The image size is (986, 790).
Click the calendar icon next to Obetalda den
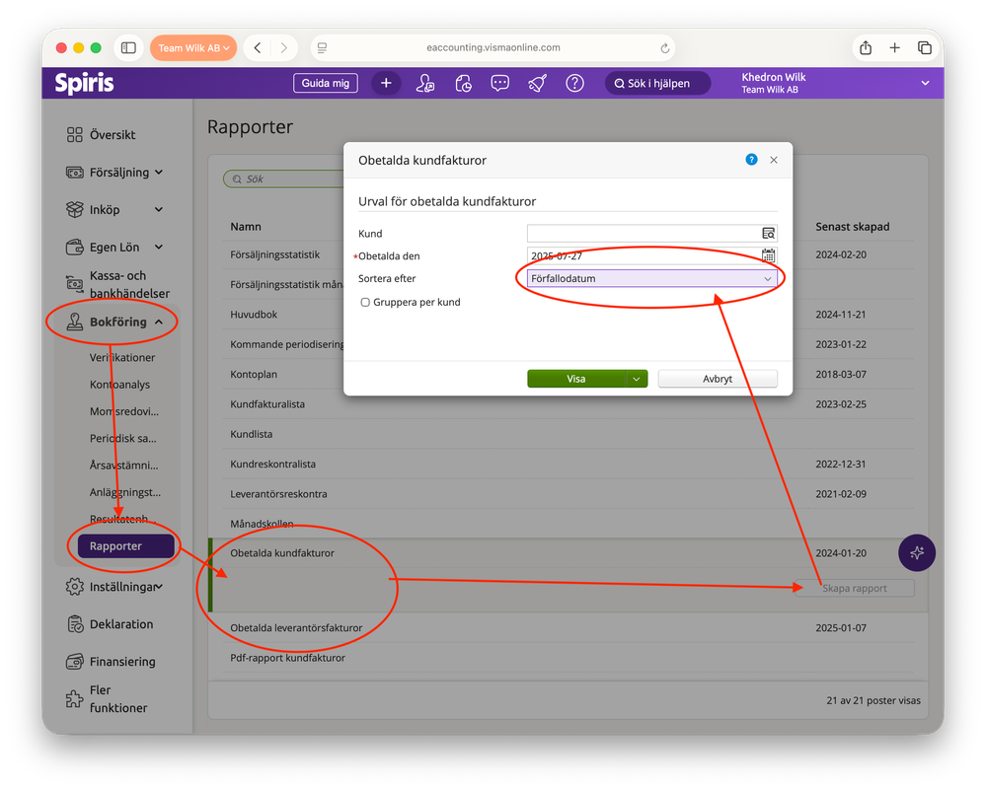[x=768, y=255]
